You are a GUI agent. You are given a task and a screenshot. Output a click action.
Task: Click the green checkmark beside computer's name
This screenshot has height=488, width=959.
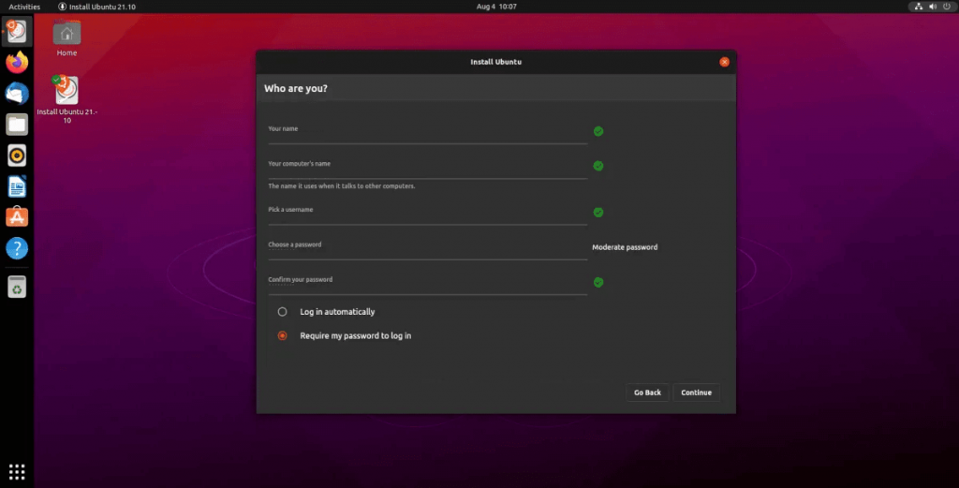[x=598, y=166]
